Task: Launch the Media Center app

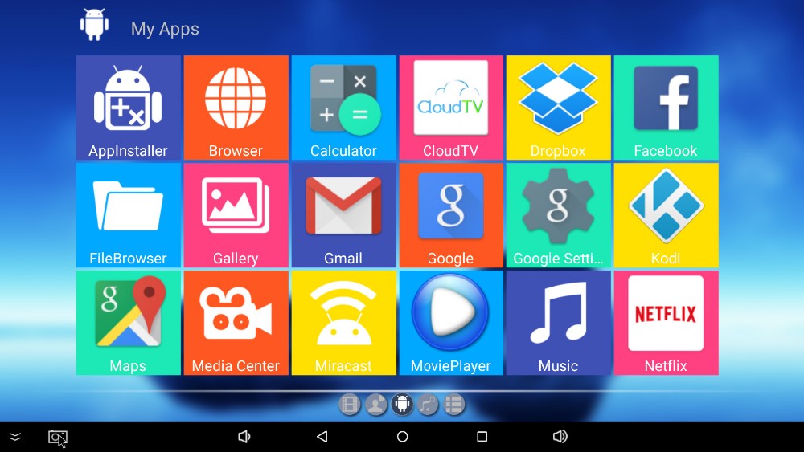Action: [x=236, y=323]
